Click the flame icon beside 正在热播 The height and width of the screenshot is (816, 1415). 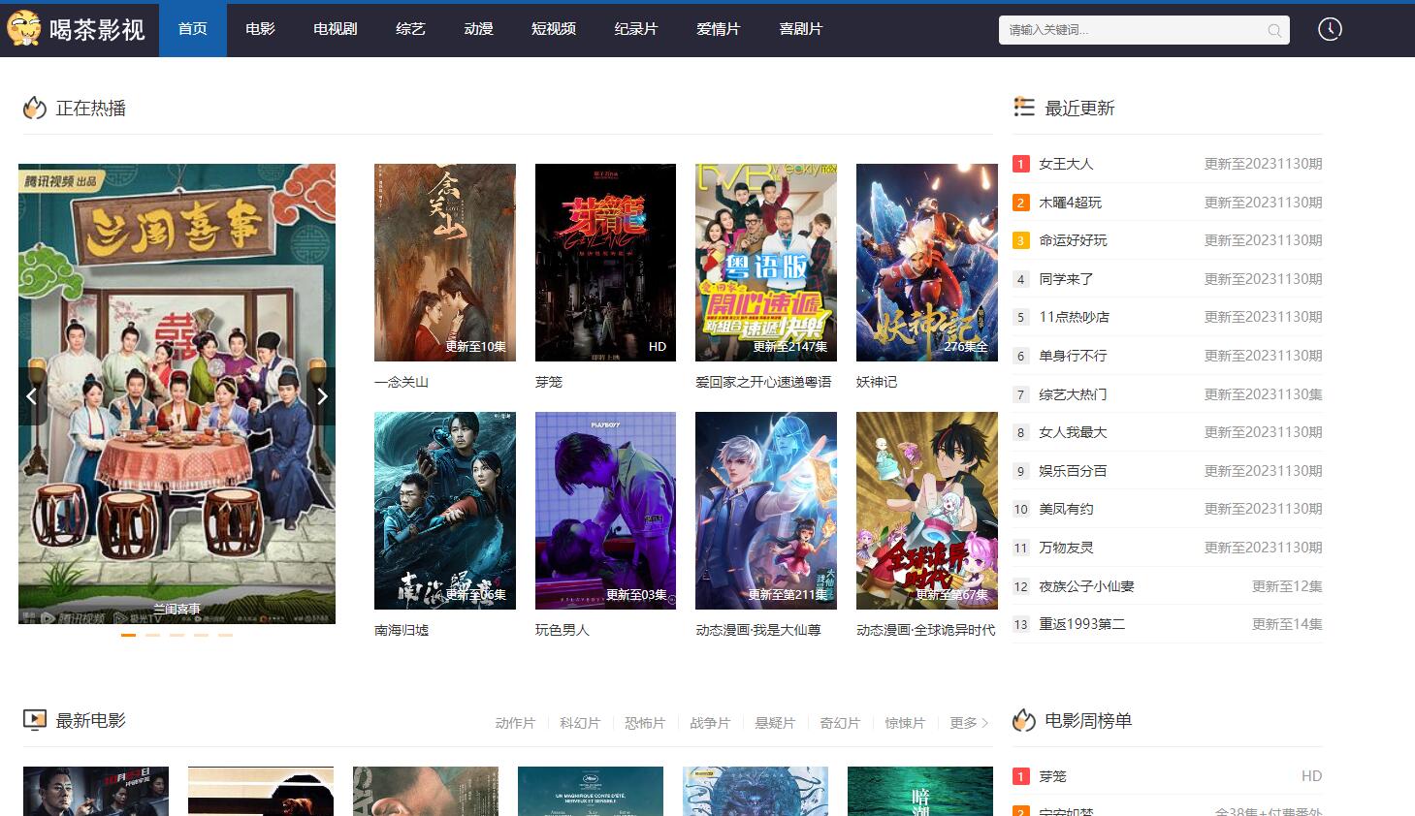(x=35, y=108)
